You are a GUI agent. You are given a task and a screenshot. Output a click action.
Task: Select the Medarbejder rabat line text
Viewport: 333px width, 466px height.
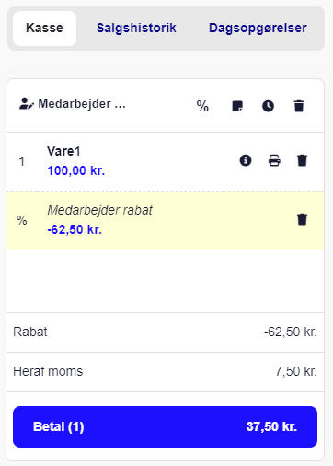coord(100,210)
